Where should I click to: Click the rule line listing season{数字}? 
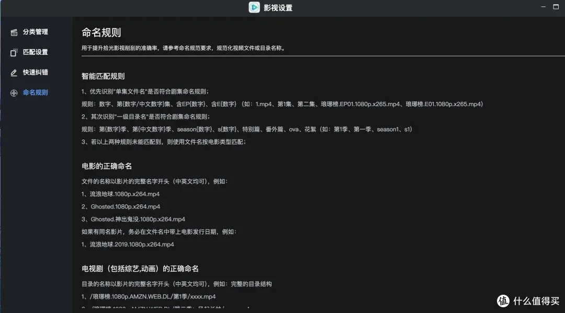pyautogui.click(x=247, y=129)
